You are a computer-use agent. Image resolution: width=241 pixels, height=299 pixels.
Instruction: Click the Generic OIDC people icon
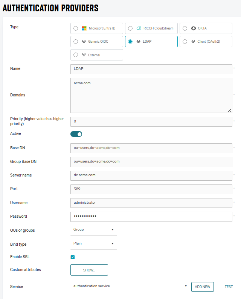pyautogui.click(x=84, y=42)
